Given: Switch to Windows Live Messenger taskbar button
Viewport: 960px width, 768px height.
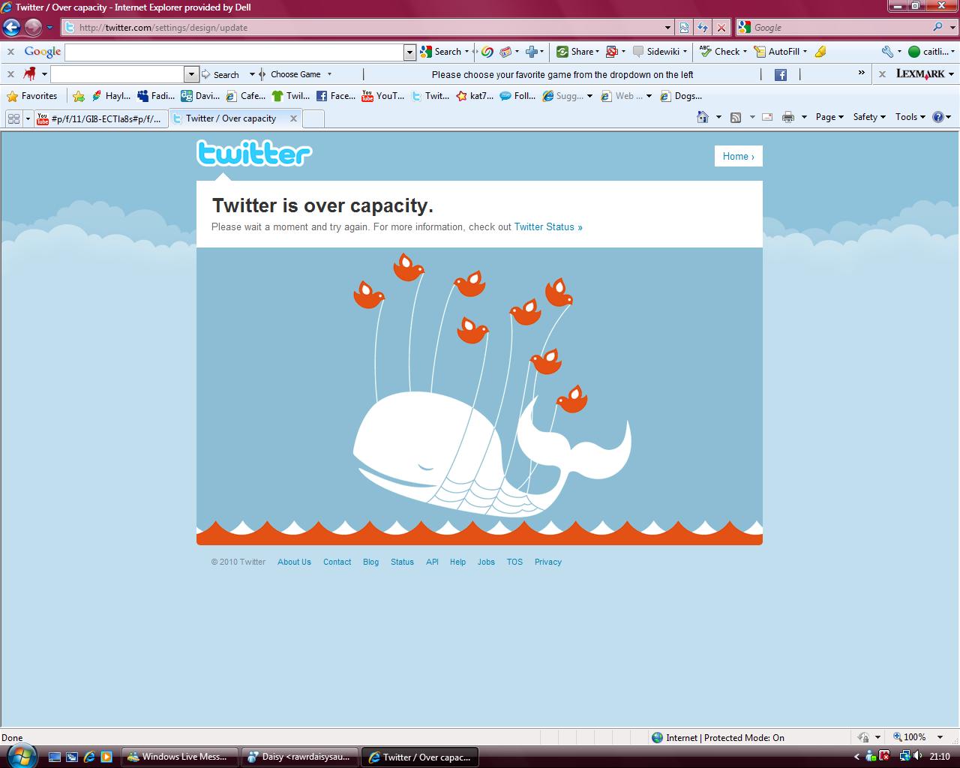Looking at the screenshot, I should (x=179, y=757).
